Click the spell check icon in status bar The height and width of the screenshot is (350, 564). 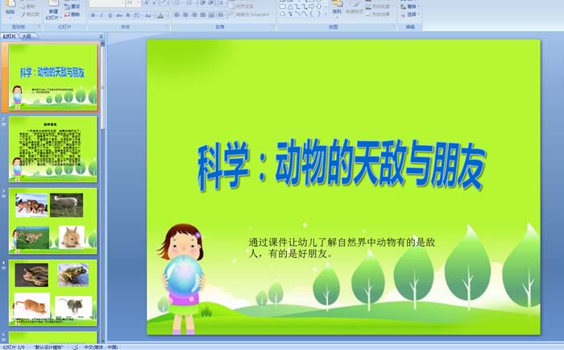pyautogui.click(x=75, y=347)
